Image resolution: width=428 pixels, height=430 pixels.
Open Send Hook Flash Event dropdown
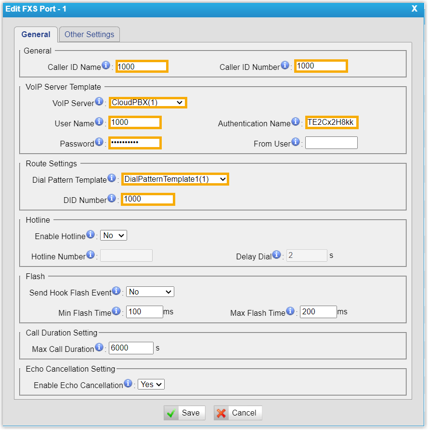coord(150,292)
